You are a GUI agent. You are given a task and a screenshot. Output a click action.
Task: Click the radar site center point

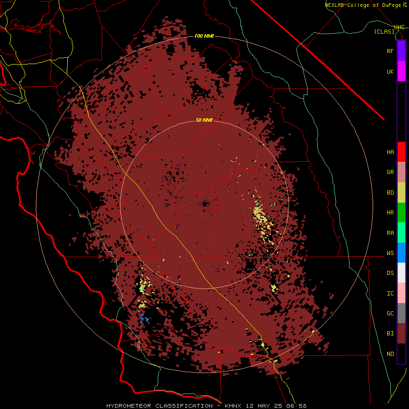click(205, 204)
